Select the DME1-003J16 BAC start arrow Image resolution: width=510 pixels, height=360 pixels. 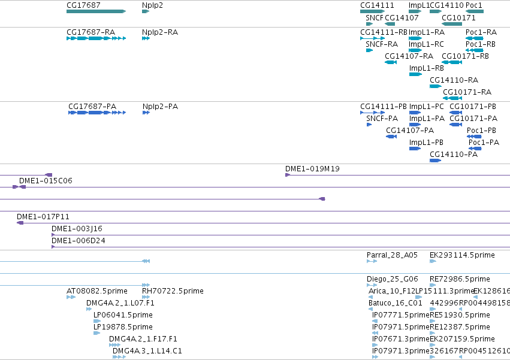[x=53, y=235]
